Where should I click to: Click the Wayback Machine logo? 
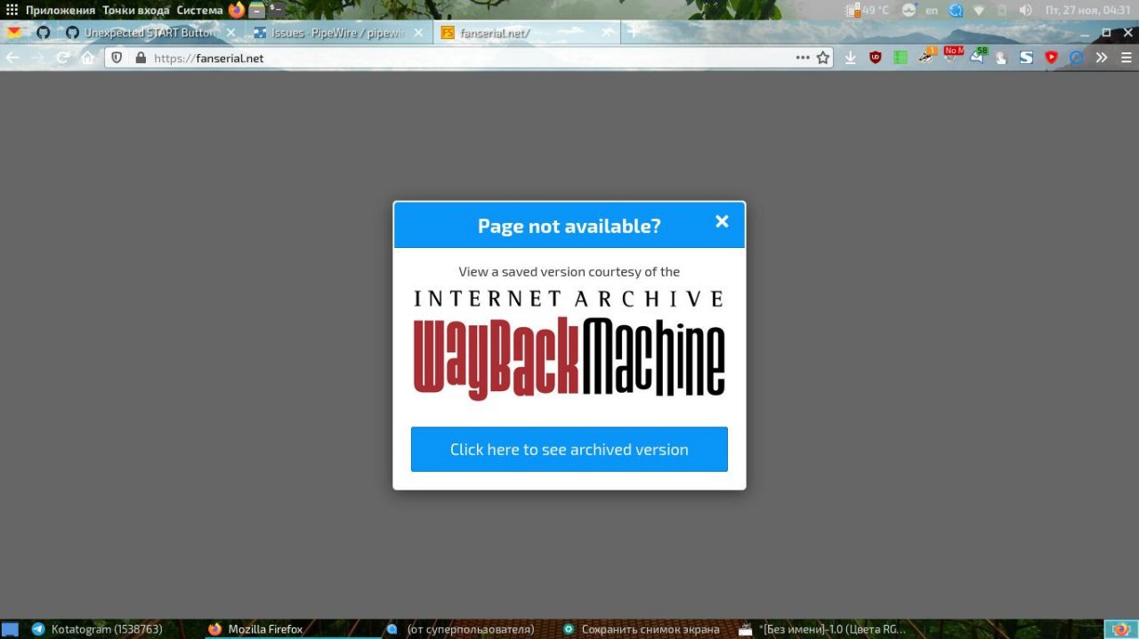pos(569,344)
